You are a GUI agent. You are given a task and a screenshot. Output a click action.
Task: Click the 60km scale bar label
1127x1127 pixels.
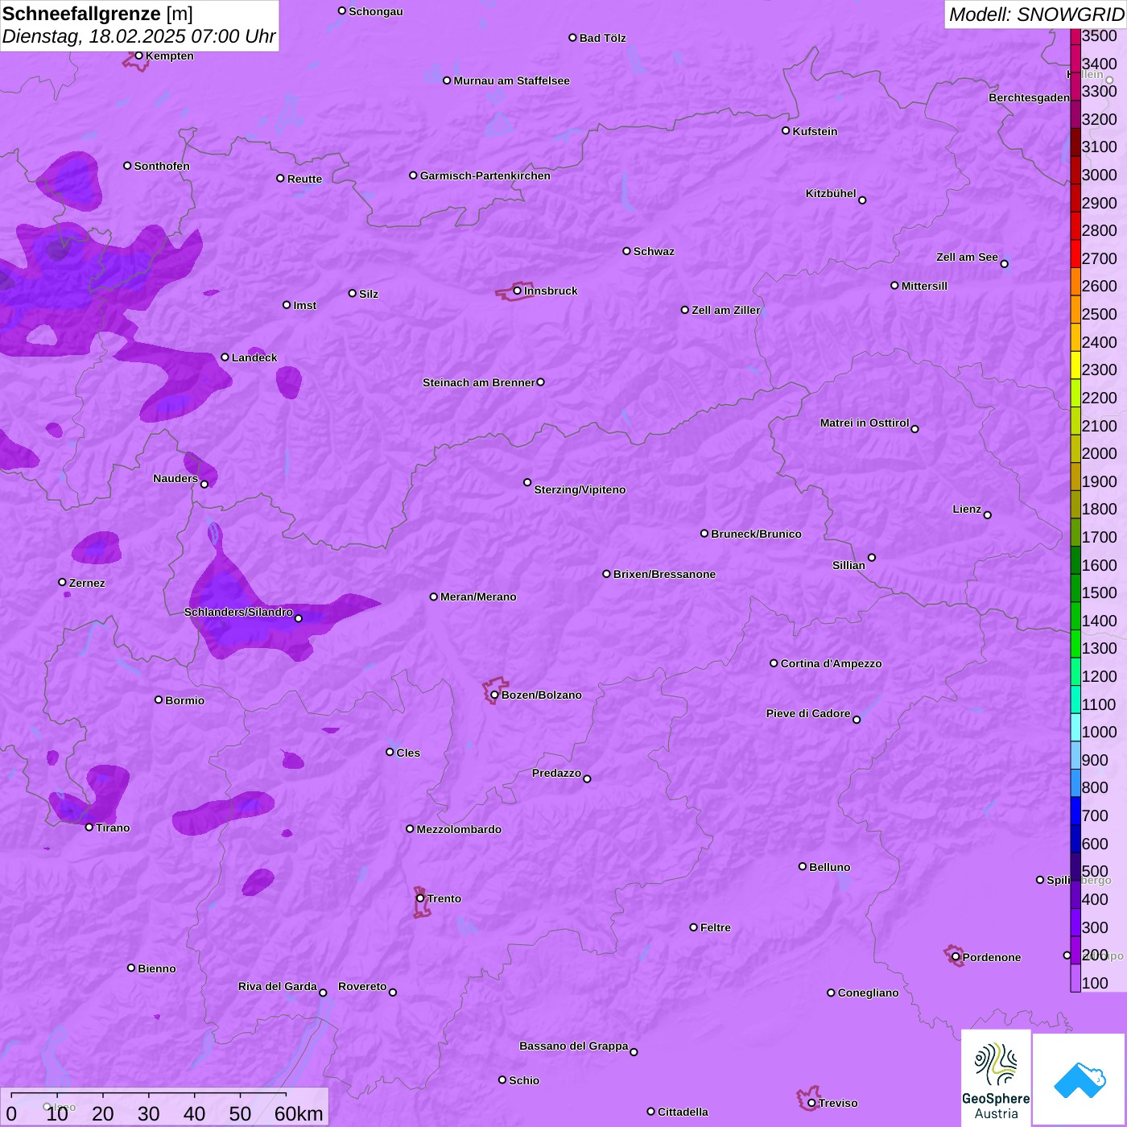click(299, 1113)
